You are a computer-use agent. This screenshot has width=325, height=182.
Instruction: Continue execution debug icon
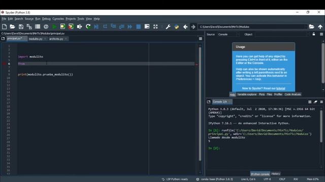(x=130, y=27)
